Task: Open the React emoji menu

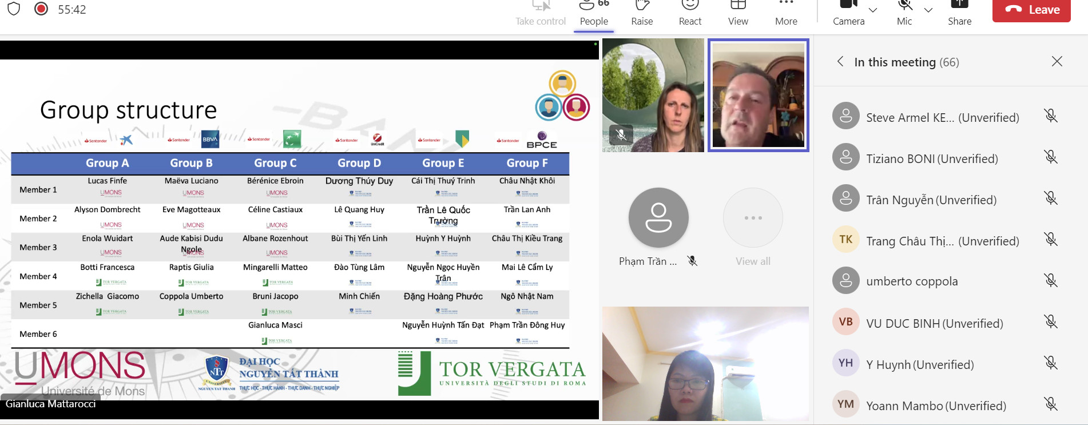Action: (x=690, y=7)
